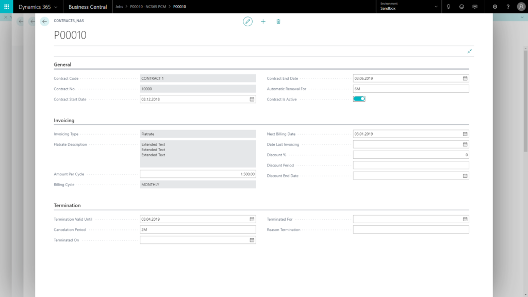Open the app launcher waffle menu
Screen dimensions: 528x297
[6, 7]
